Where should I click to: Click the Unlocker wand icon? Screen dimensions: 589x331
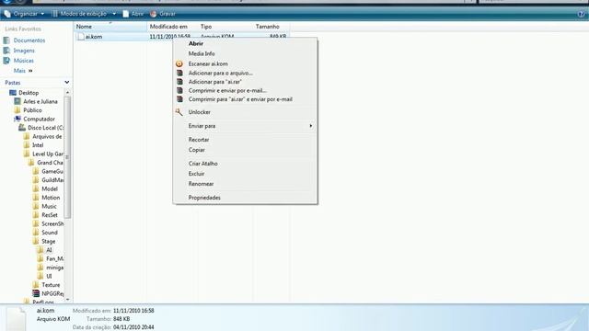point(179,112)
